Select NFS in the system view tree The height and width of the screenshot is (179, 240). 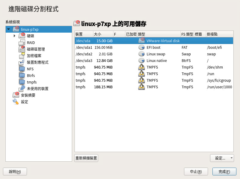coord(30,69)
